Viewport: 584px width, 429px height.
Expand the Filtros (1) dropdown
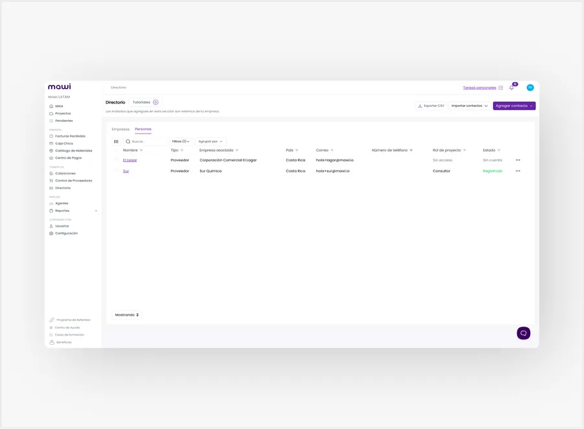181,141
